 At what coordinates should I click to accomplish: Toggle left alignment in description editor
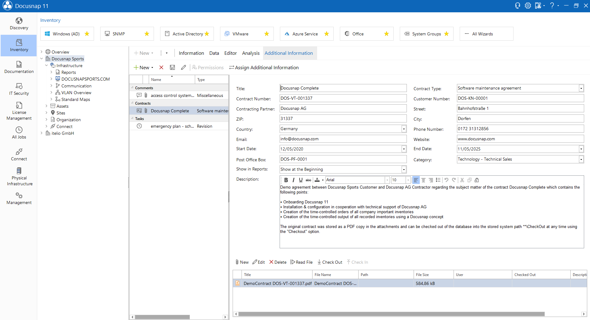pyautogui.click(x=416, y=180)
